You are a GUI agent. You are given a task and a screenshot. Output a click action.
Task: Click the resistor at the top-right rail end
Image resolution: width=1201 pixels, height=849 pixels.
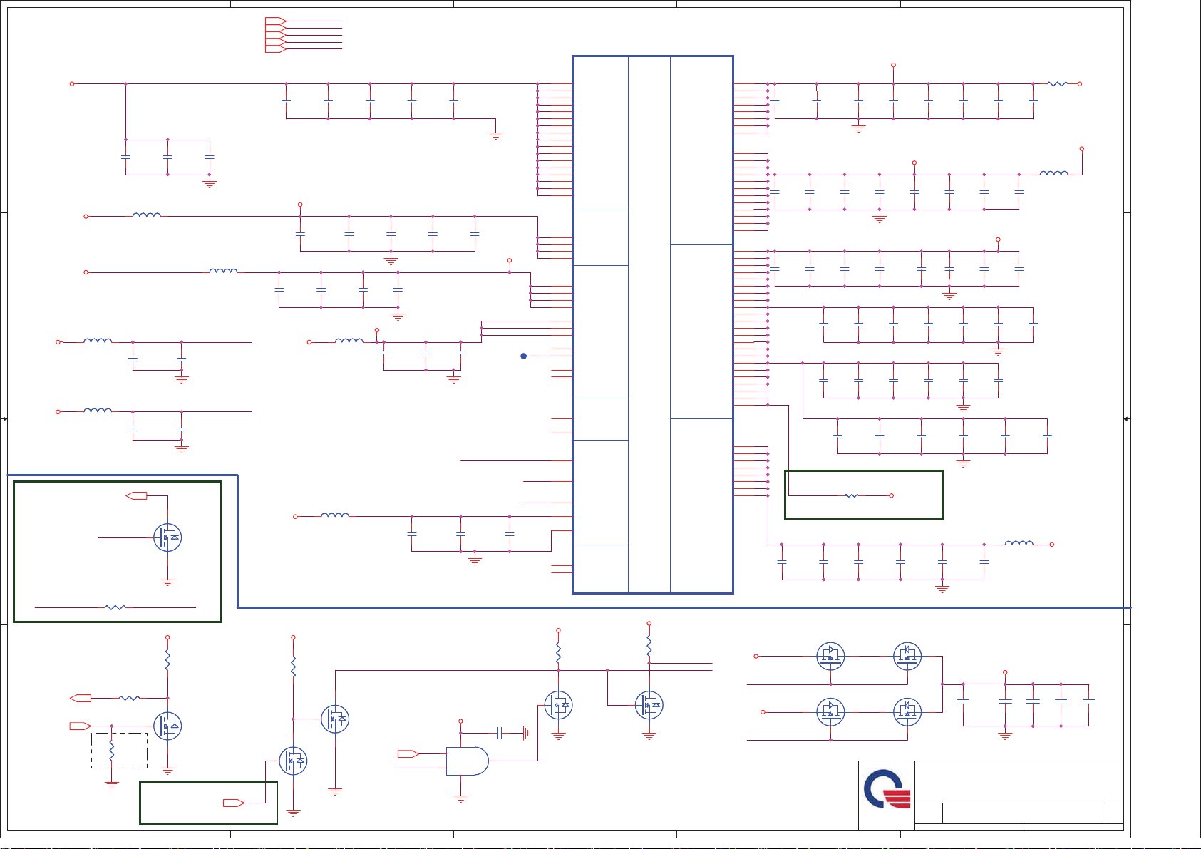[x=1058, y=83]
